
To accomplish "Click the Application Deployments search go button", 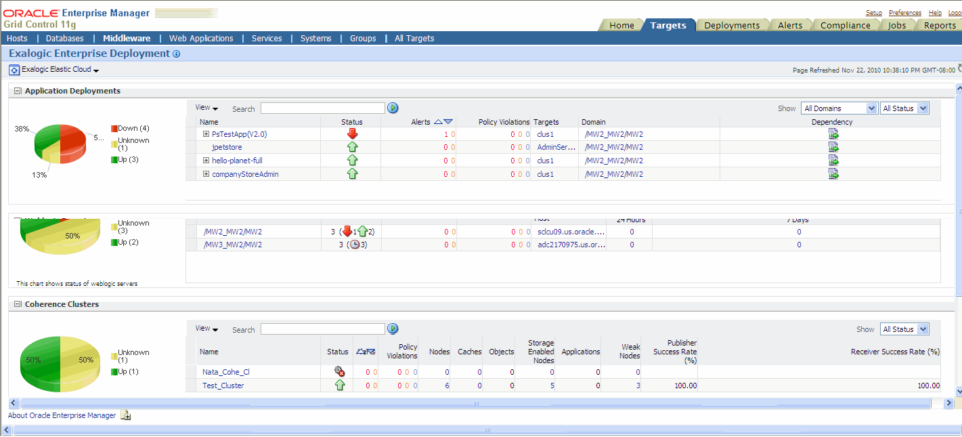I will [x=393, y=108].
